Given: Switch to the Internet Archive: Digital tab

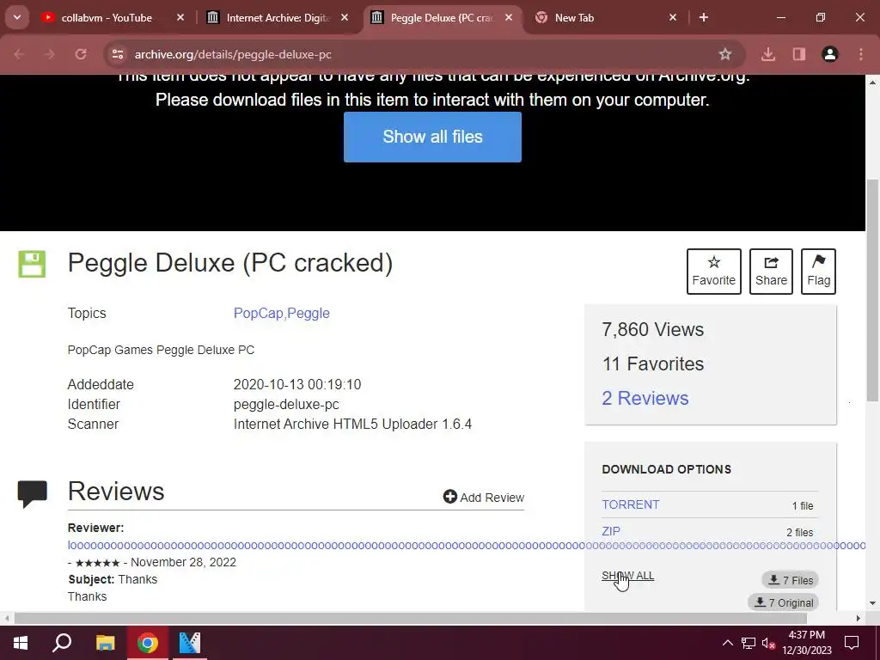Looking at the screenshot, I should point(278,18).
